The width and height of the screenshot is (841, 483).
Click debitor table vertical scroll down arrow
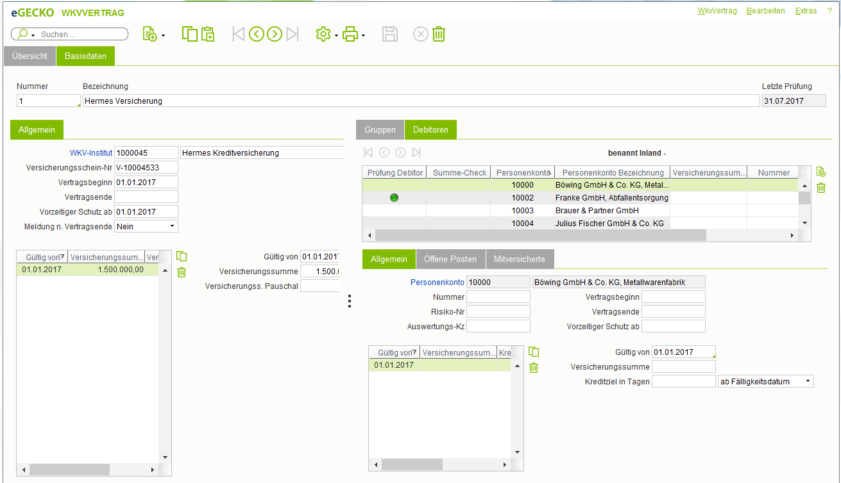(804, 222)
